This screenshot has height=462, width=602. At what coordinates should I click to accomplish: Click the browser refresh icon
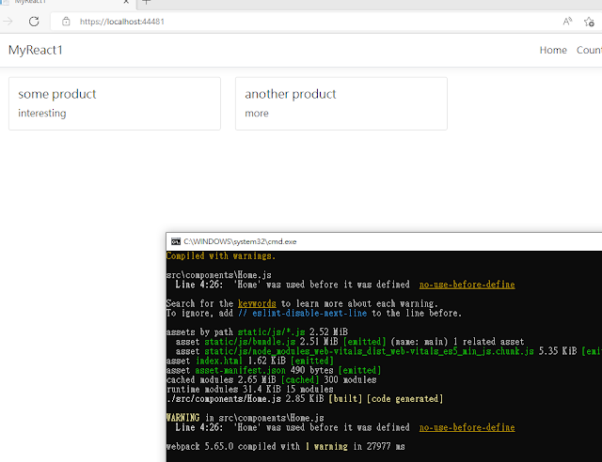click(x=34, y=22)
